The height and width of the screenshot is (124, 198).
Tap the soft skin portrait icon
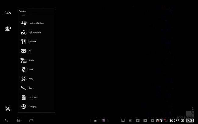[x=8, y=29]
